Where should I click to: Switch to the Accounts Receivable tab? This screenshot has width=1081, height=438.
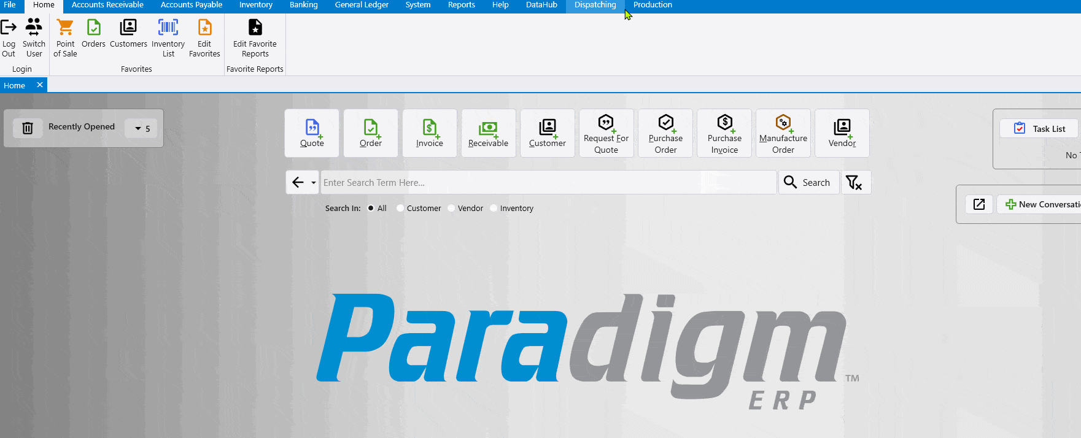pos(107,5)
